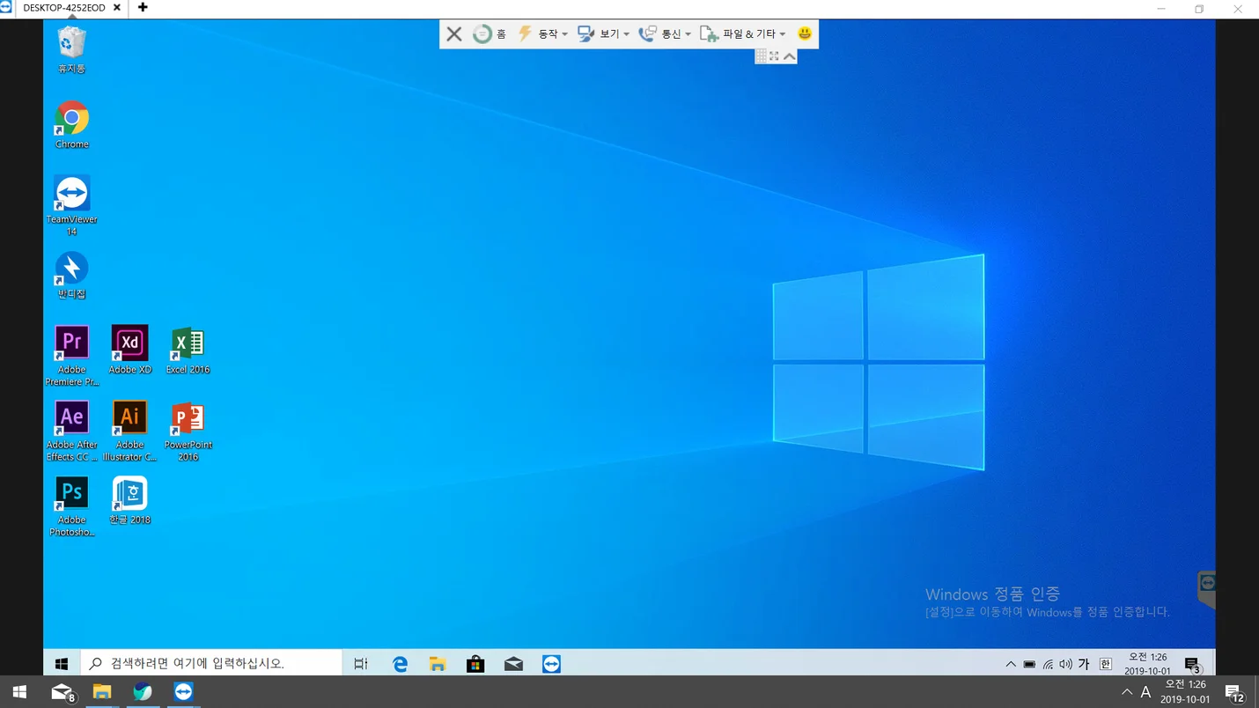Click the grid grip icon below the toolbar
1259x708 pixels.
761,56
